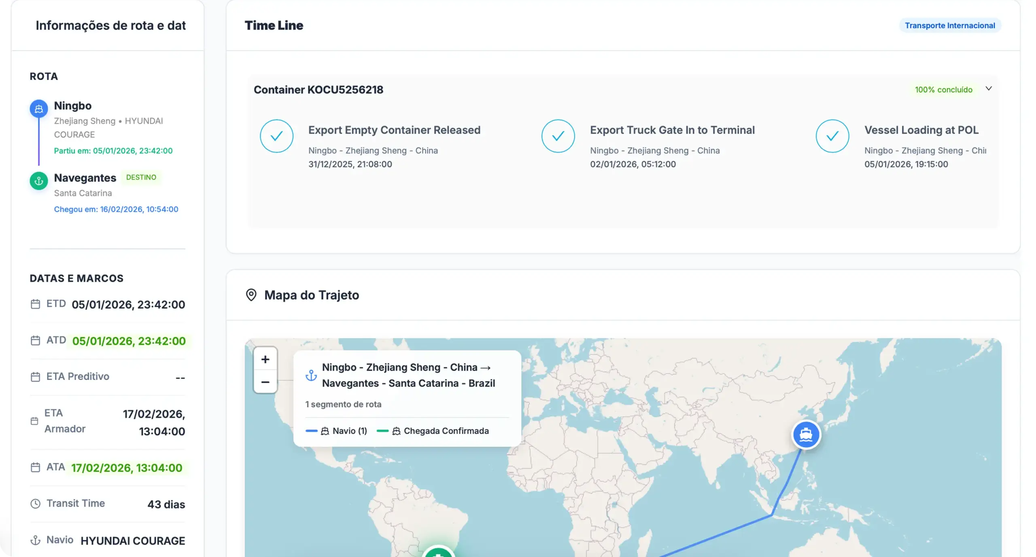Select the Time Line section header

[274, 25]
